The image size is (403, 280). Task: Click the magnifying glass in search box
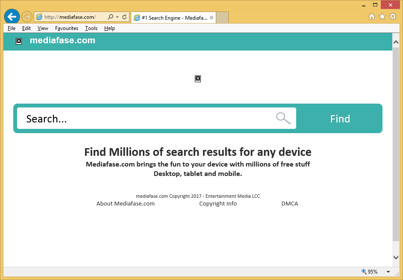(283, 118)
